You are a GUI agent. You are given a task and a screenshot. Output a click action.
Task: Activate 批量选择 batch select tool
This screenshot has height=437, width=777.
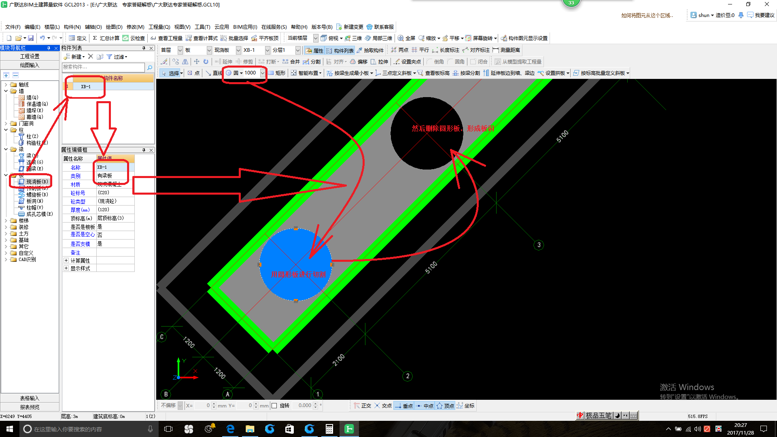(x=234, y=38)
